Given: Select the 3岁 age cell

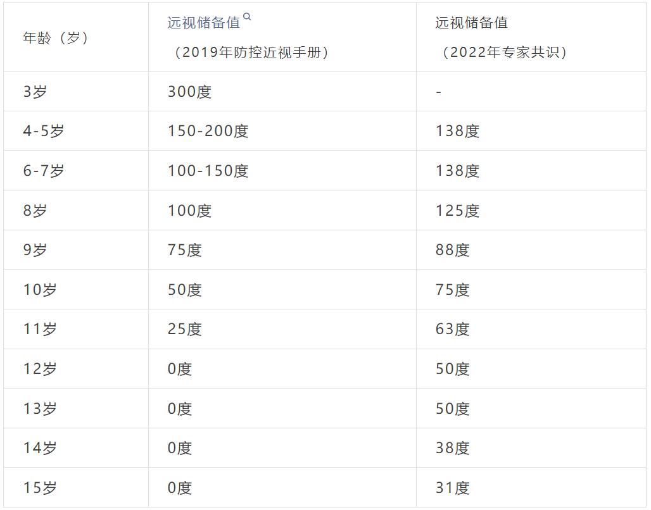Looking at the screenshot, I should (x=35, y=92).
